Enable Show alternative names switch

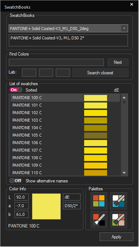tap(16, 181)
